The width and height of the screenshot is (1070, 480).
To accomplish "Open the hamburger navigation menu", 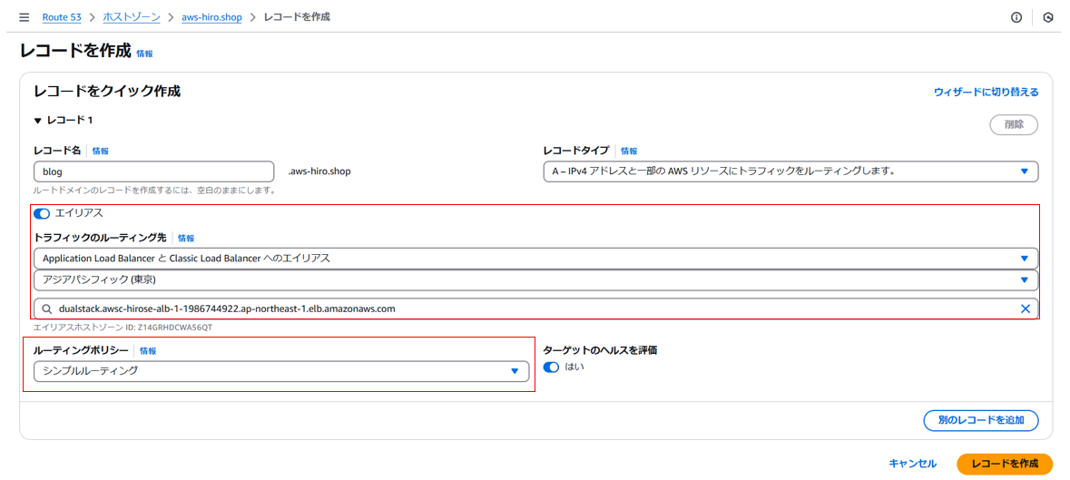I will point(25,17).
